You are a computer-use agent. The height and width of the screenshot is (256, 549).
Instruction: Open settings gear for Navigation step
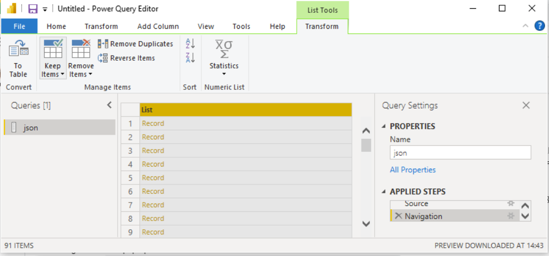[x=511, y=216]
